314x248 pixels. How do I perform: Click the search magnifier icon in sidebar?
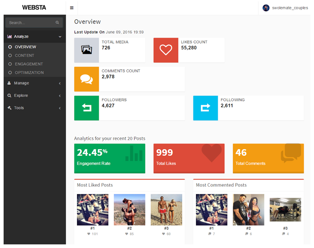pyautogui.click(x=57, y=23)
